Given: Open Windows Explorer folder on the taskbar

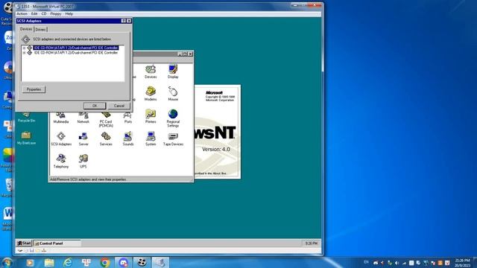Looking at the screenshot, I should tap(49, 262).
